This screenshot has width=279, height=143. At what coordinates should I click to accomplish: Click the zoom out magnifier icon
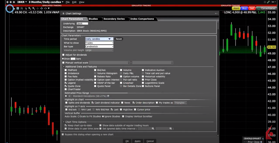tap(33, 8)
